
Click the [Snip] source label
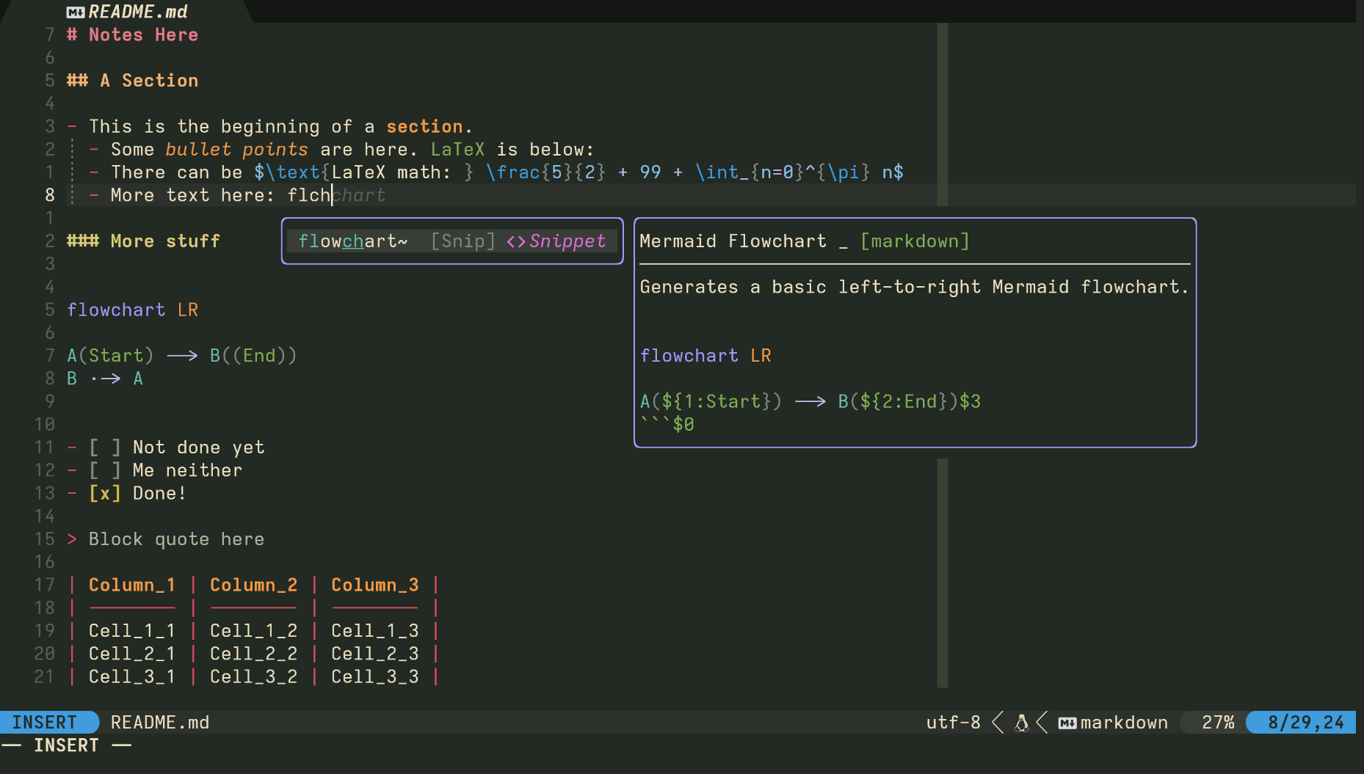463,241
